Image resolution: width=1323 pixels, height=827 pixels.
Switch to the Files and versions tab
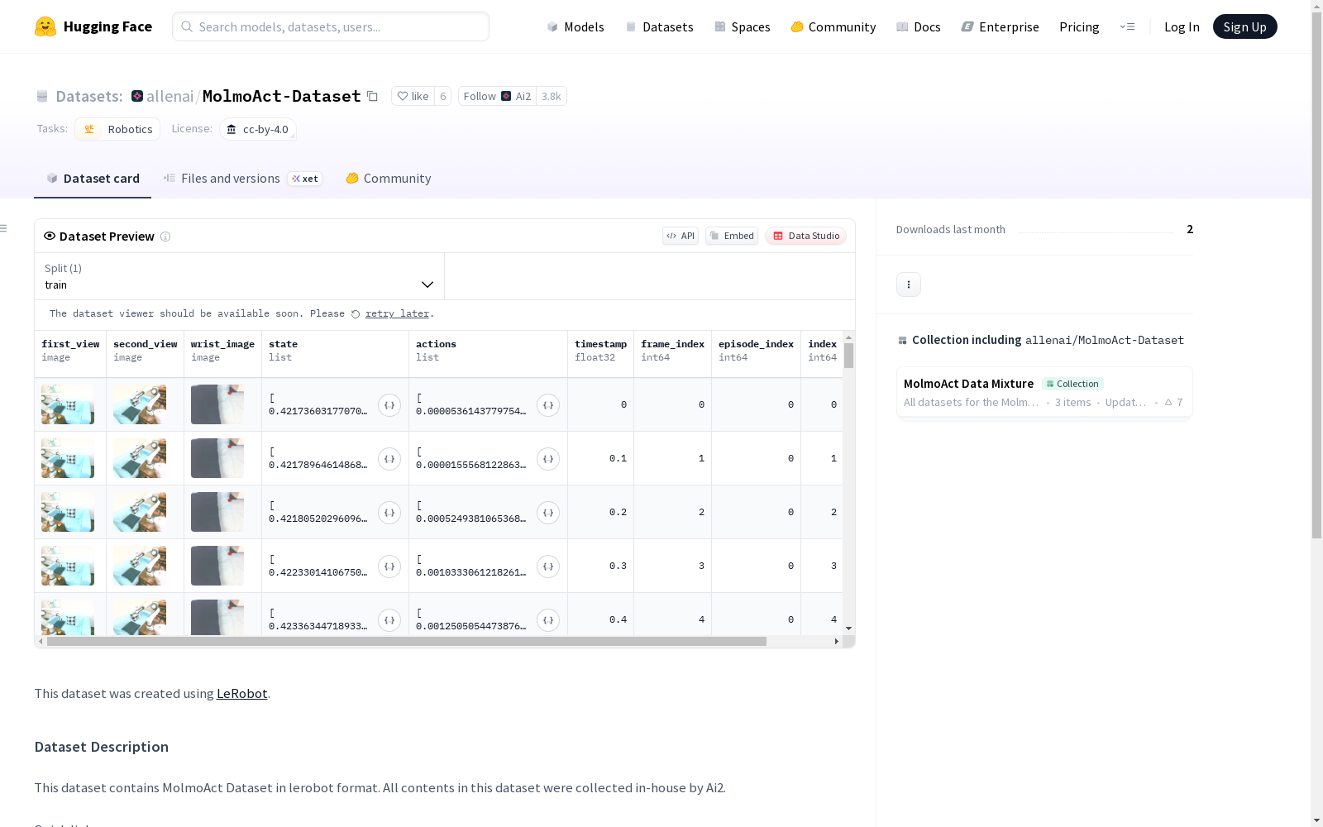coord(242,179)
